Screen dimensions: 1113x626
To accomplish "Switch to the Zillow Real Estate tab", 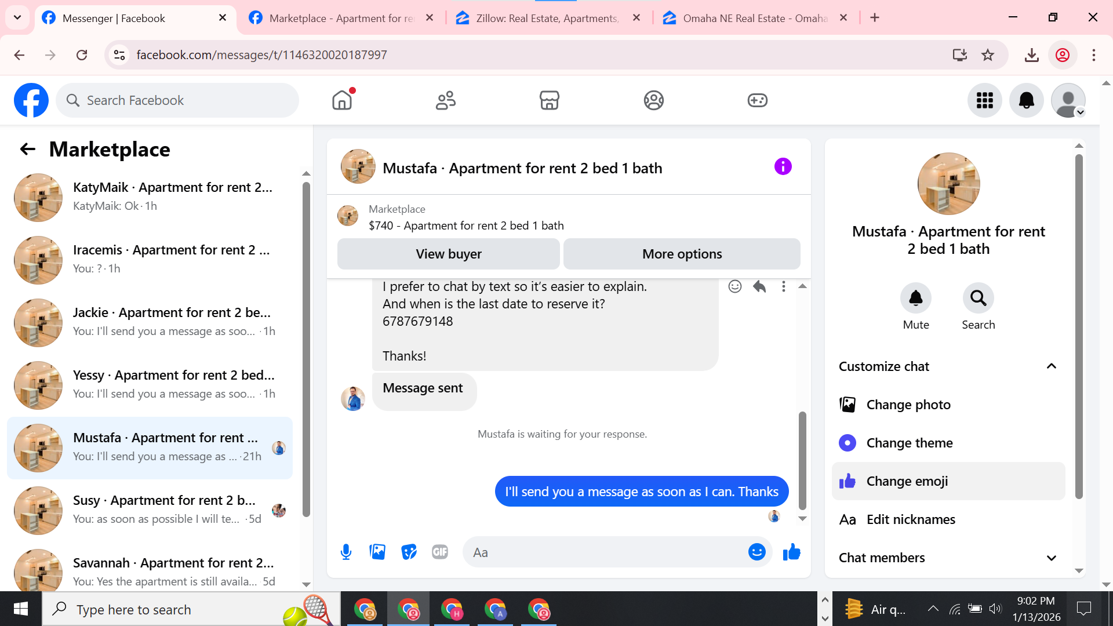I will pyautogui.click(x=547, y=18).
